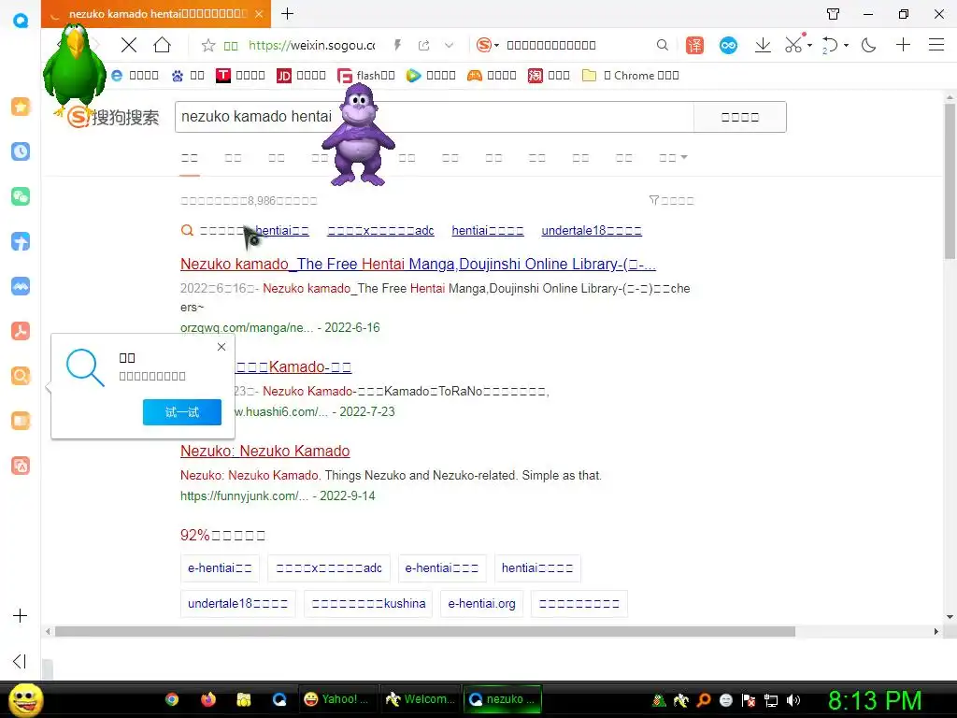Viewport: 957px width, 718px height.
Task: Launch Chrome from the taskbar
Action: tap(172, 699)
